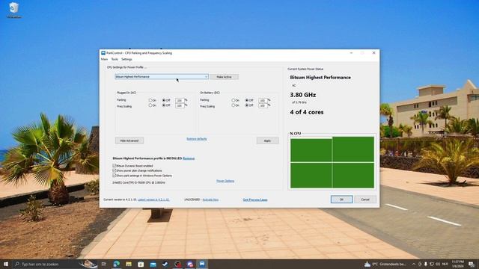The image size is (479, 269).
Task: Click the Cancel button
Action: click(365, 200)
